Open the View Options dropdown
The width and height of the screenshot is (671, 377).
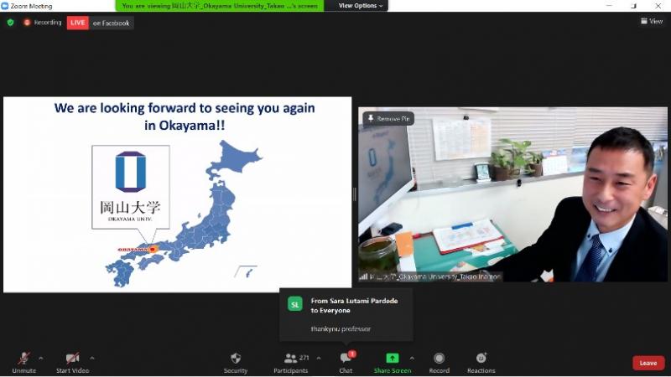click(x=361, y=6)
